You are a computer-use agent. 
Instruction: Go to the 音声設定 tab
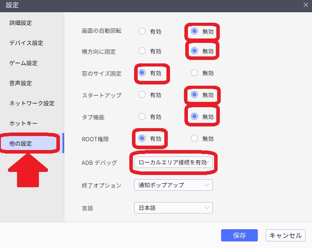coord(21,83)
